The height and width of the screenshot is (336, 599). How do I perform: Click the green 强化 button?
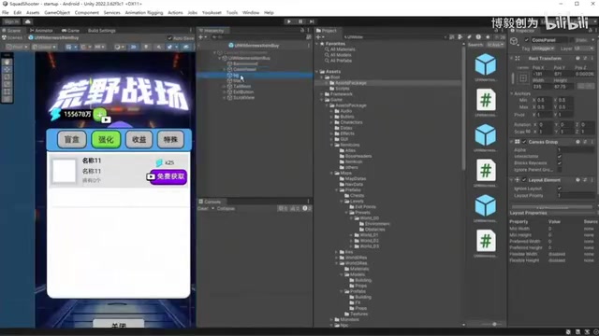(106, 139)
